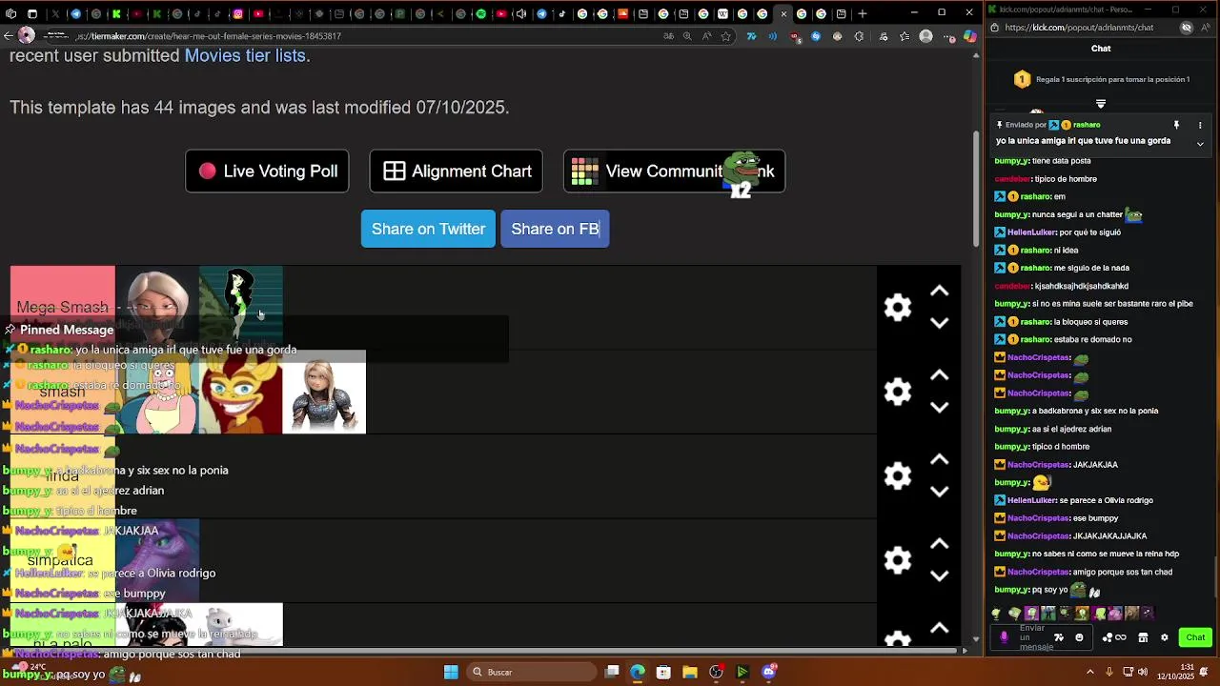The height and width of the screenshot is (686, 1220).
Task: Click the Buscar taskbar search box
Action: [534, 672]
